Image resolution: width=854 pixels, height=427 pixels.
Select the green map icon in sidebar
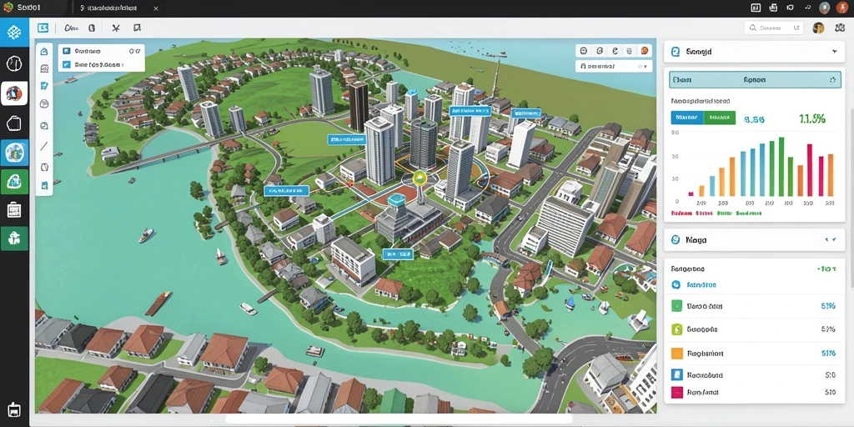click(x=14, y=181)
